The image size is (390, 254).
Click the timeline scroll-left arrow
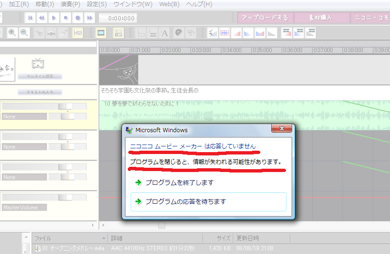(x=103, y=226)
